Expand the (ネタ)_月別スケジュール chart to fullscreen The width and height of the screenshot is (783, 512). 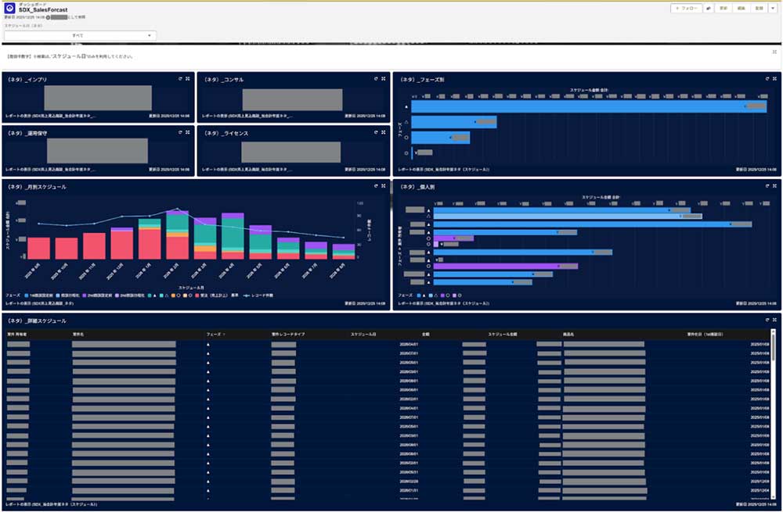point(383,187)
